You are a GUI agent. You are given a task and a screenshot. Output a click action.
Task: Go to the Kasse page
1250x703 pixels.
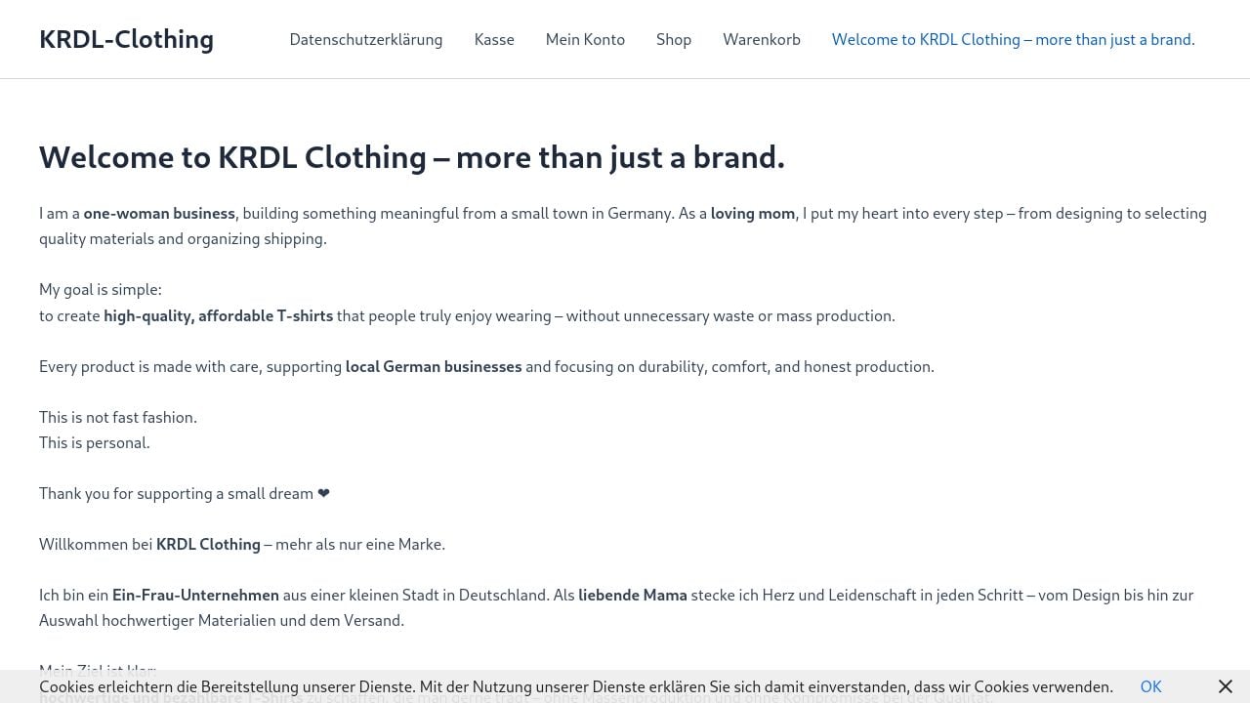(494, 39)
